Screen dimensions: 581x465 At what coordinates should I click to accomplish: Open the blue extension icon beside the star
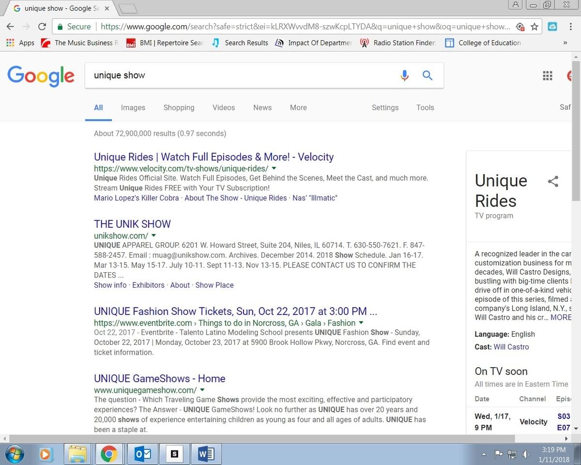pos(552,27)
